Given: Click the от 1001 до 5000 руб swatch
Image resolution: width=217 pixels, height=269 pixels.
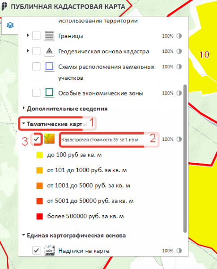Looking at the screenshot, I should click(39, 186).
